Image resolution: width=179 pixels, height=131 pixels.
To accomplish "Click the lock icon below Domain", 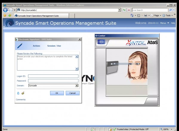I will 18,93.
